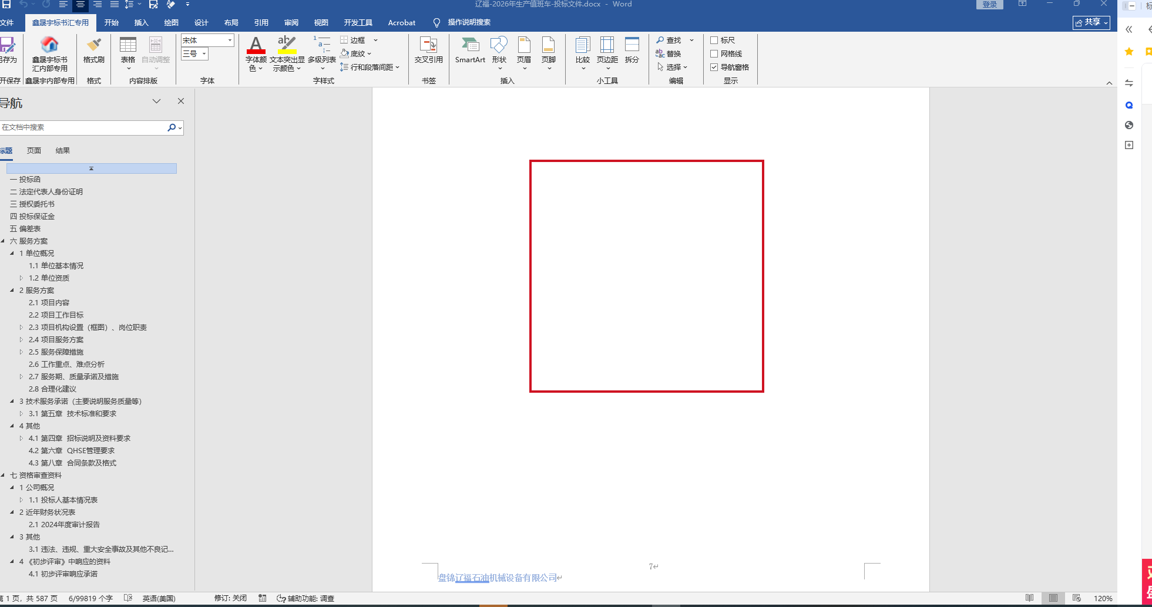Close the navigation pane

181,101
